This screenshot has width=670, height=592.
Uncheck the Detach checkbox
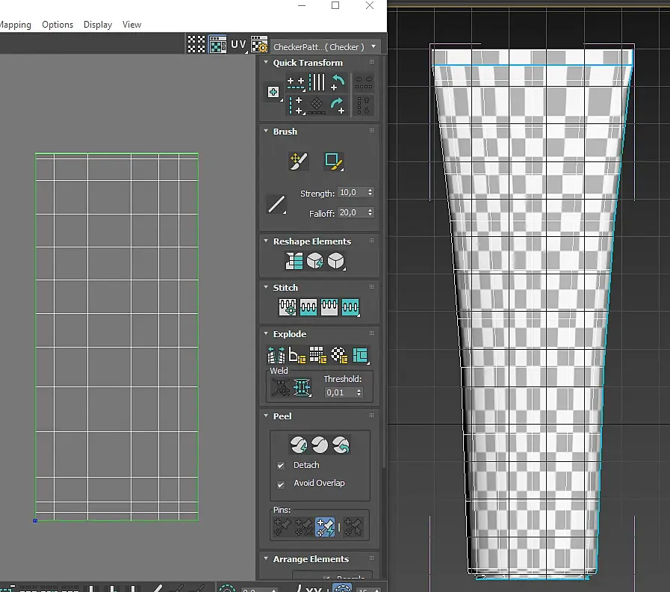point(281,466)
